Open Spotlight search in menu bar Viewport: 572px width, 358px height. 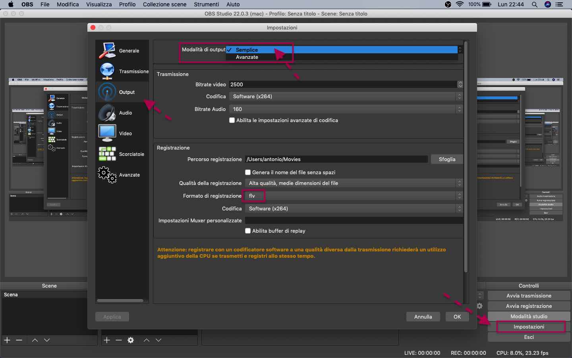[x=535, y=4]
